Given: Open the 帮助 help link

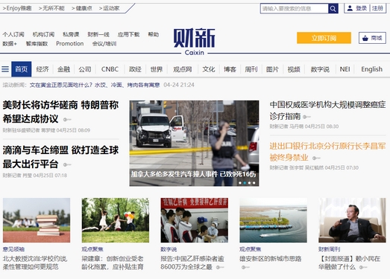Looking at the screenshot, I should tap(154, 34).
